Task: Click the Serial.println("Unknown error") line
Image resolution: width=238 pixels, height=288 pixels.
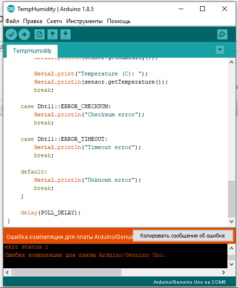Action: pos(87,180)
